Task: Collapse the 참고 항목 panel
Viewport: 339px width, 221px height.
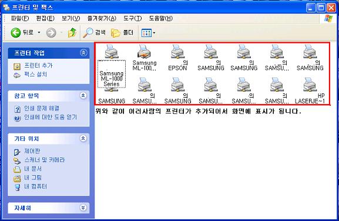Action: [x=83, y=95]
